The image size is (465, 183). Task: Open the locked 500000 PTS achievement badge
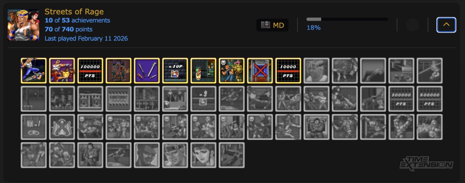pos(430,99)
